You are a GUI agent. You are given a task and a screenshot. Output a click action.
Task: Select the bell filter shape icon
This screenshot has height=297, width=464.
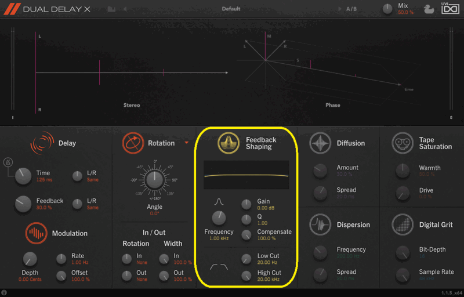coord(219,202)
